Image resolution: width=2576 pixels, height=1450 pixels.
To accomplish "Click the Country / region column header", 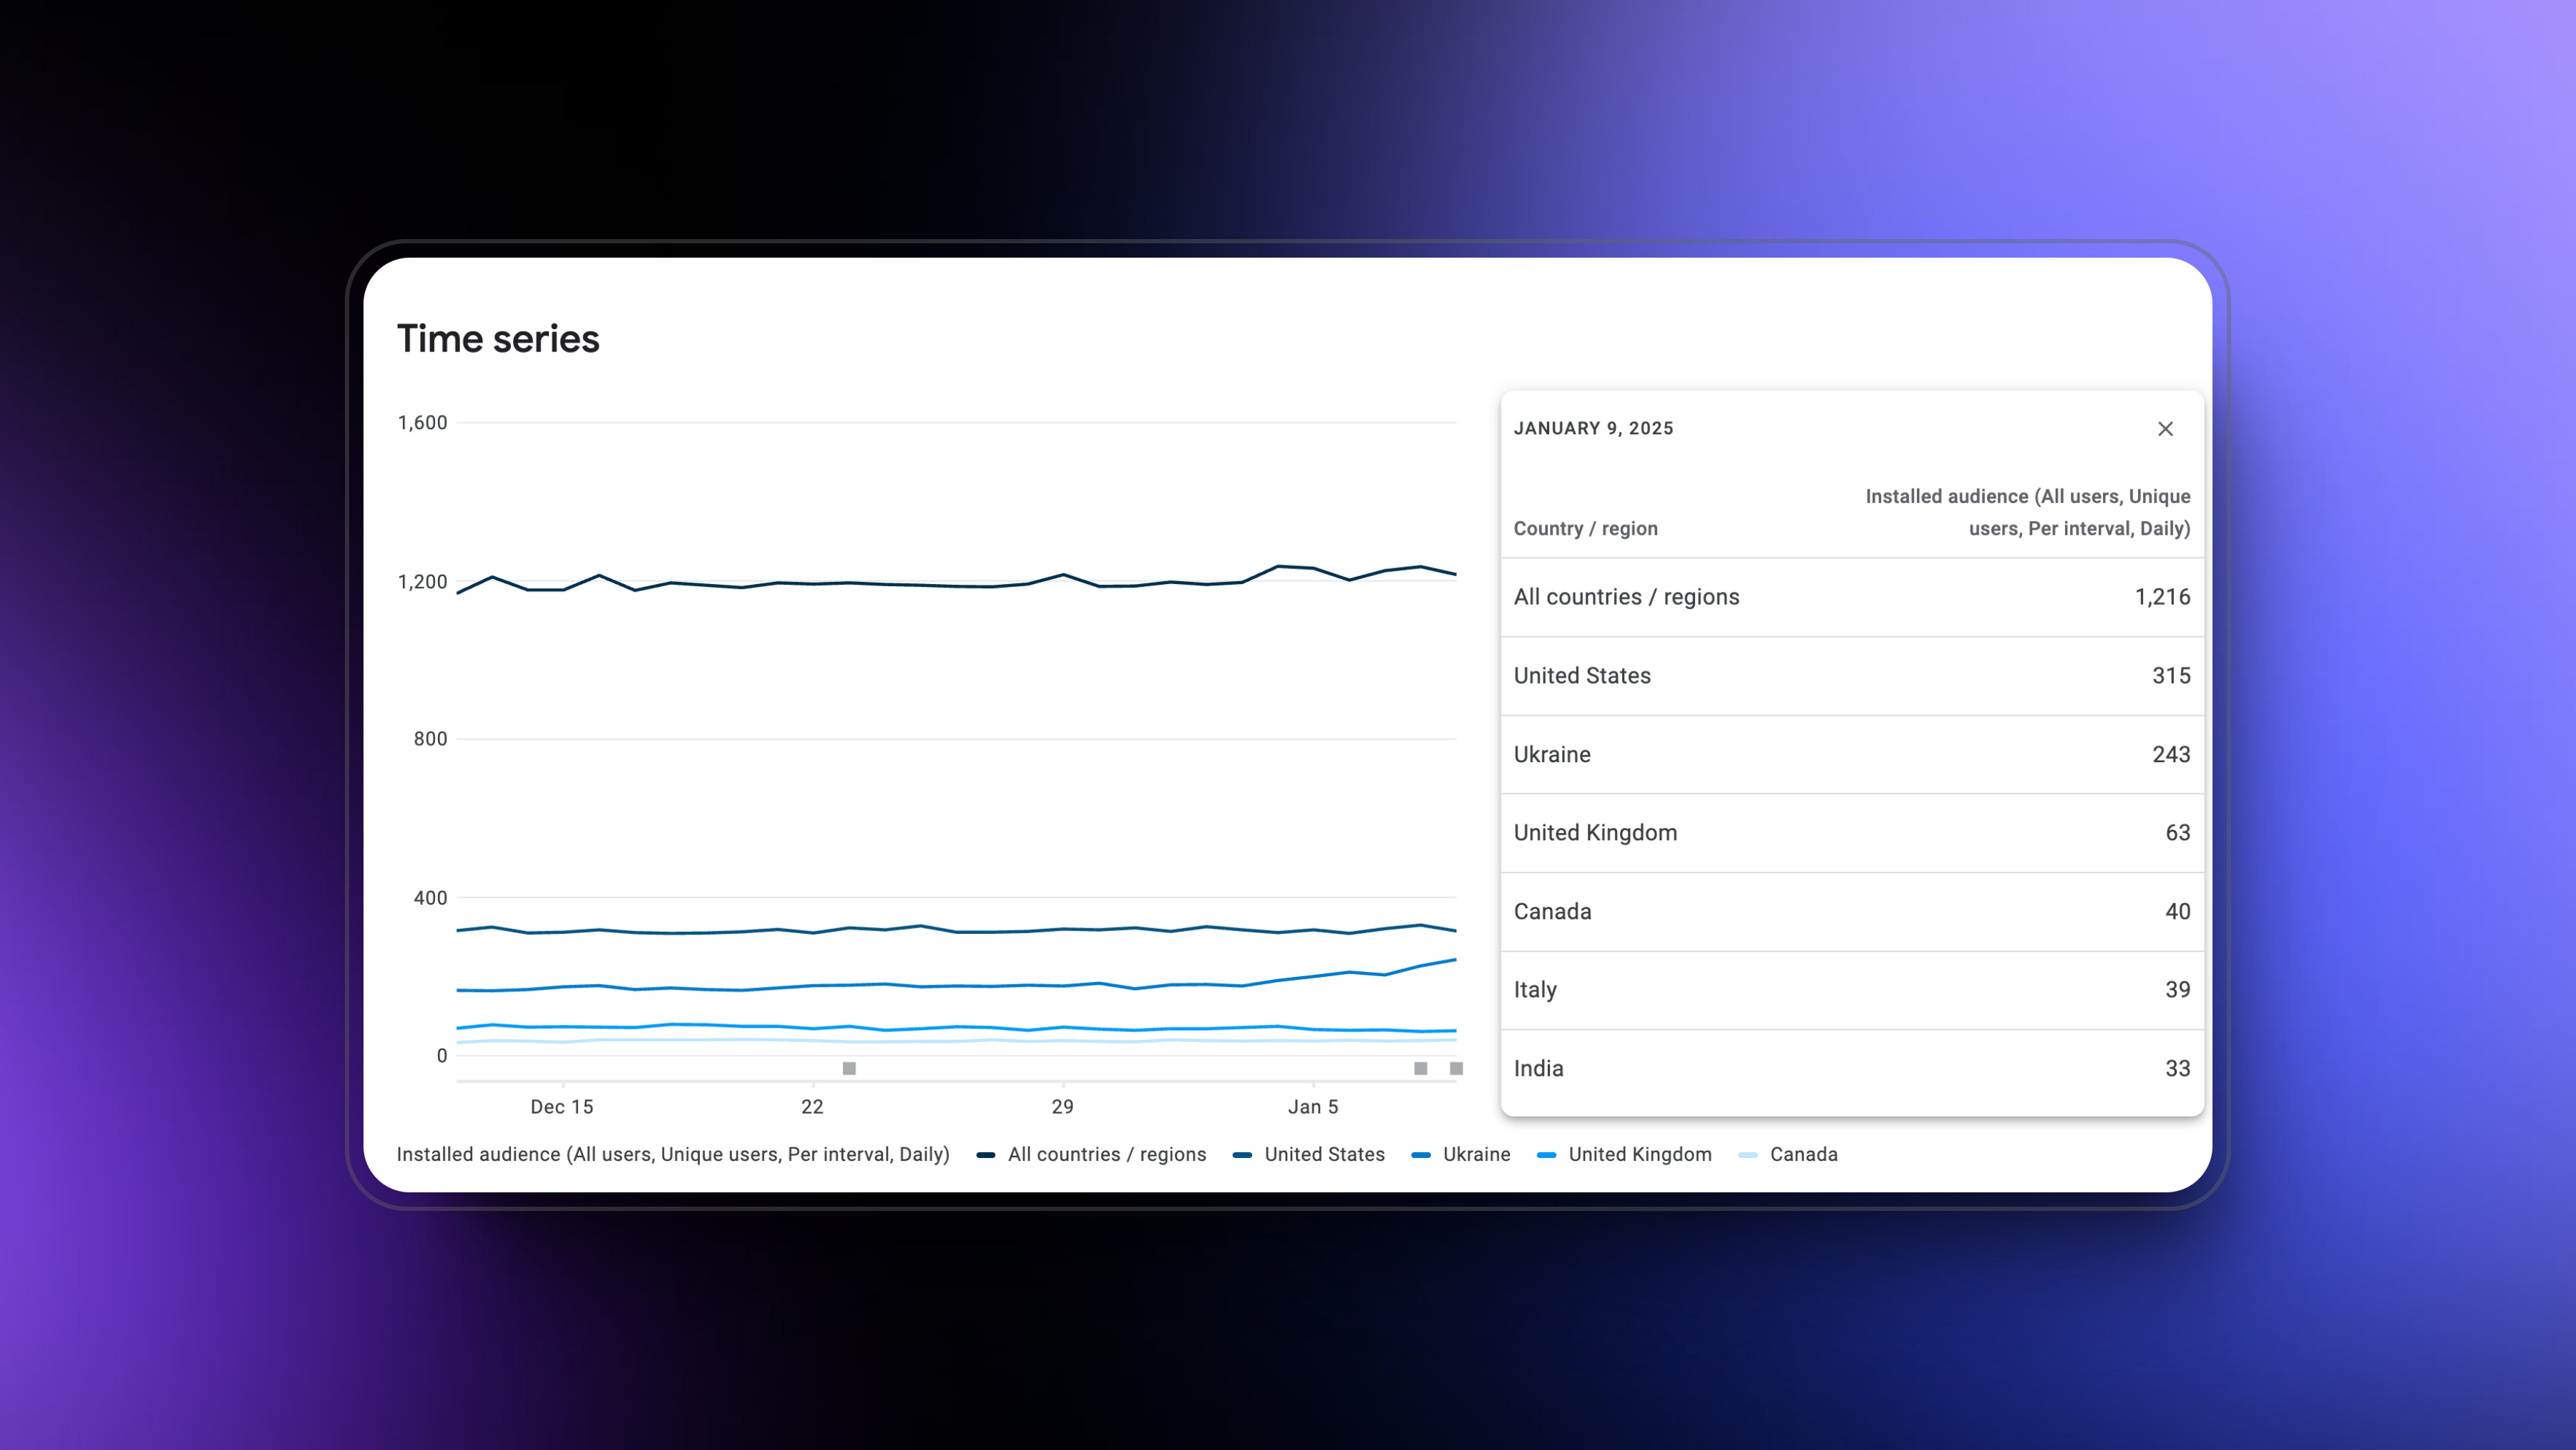I will click(x=1585, y=529).
